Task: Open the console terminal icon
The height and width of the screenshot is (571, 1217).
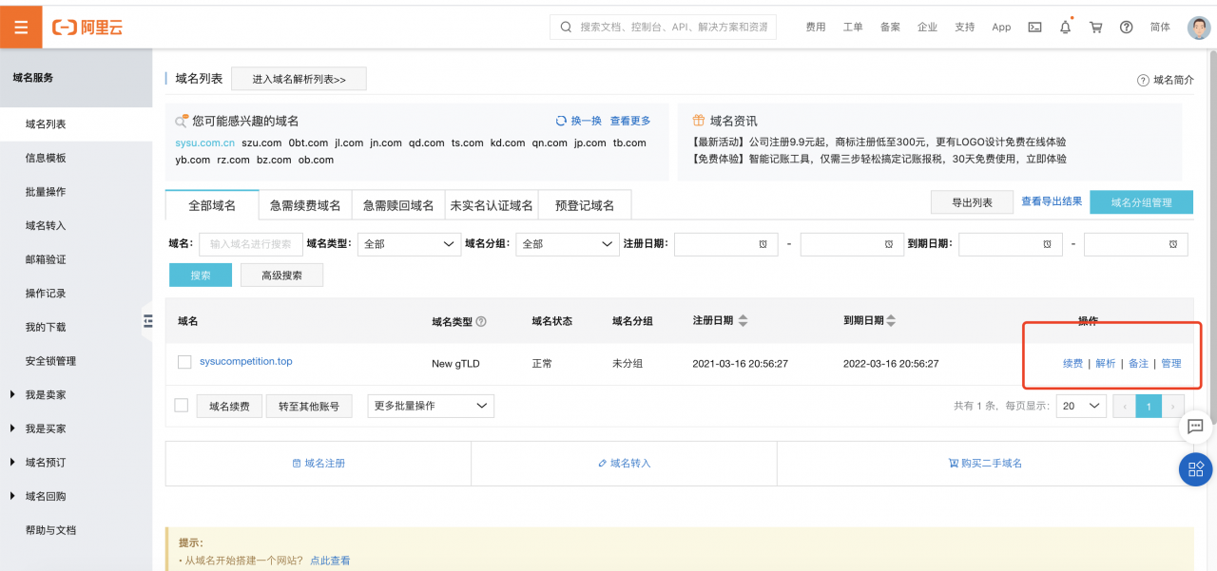Action: click(x=1034, y=28)
